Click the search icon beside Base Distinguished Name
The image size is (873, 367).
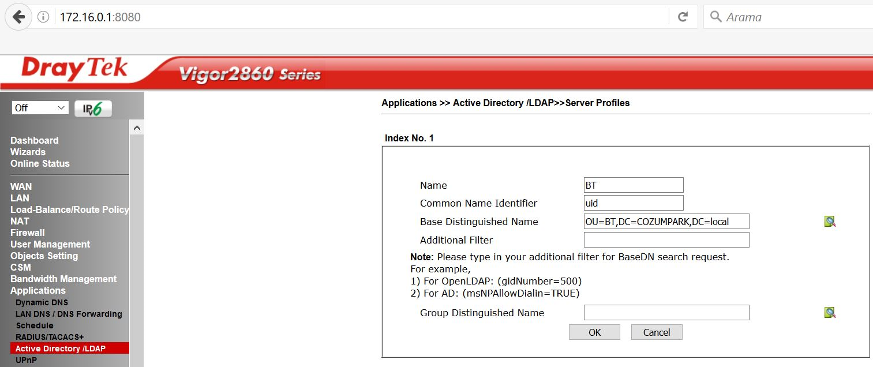(x=830, y=222)
